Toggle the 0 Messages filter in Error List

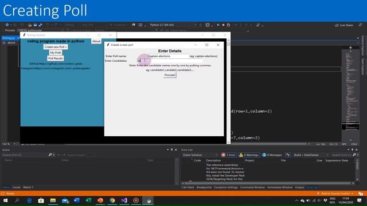[272, 155]
